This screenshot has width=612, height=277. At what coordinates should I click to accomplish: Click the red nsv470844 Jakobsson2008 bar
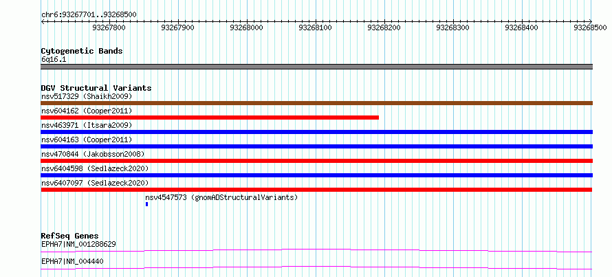point(316,161)
